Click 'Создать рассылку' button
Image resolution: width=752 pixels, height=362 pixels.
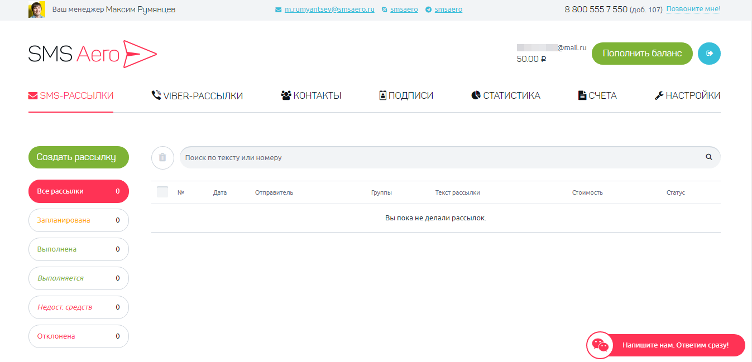coord(79,157)
